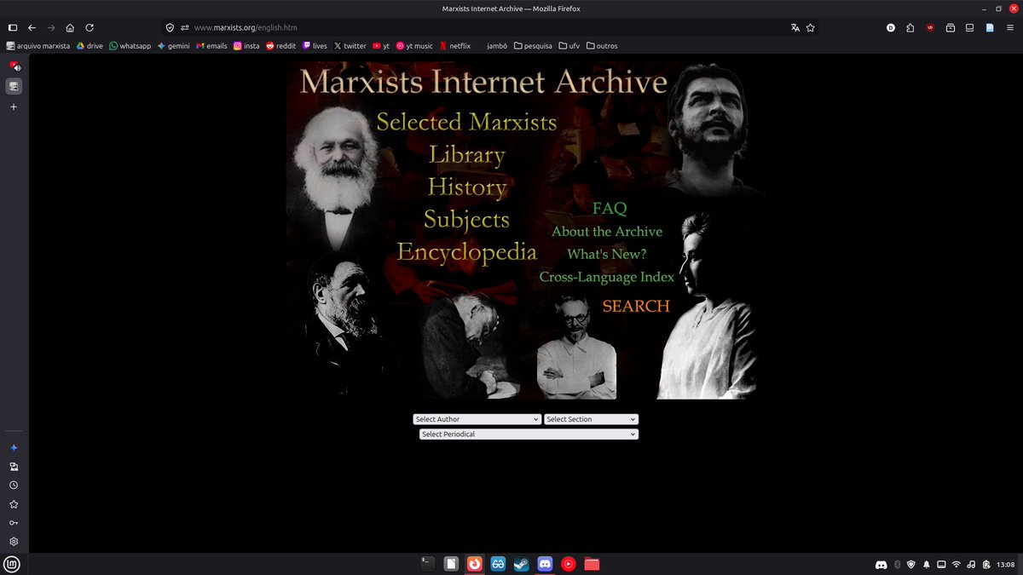Open the Library link
This screenshot has width=1023, height=575.
point(466,154)
